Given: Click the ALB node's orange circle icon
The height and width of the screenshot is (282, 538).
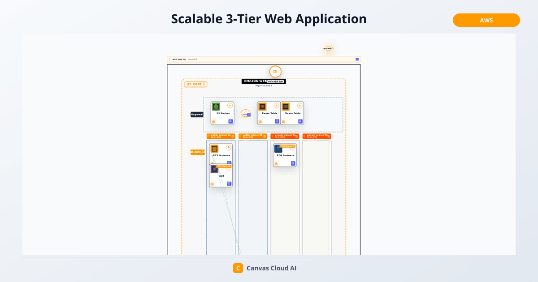Looking at the screenshot, I should (213, 184).
